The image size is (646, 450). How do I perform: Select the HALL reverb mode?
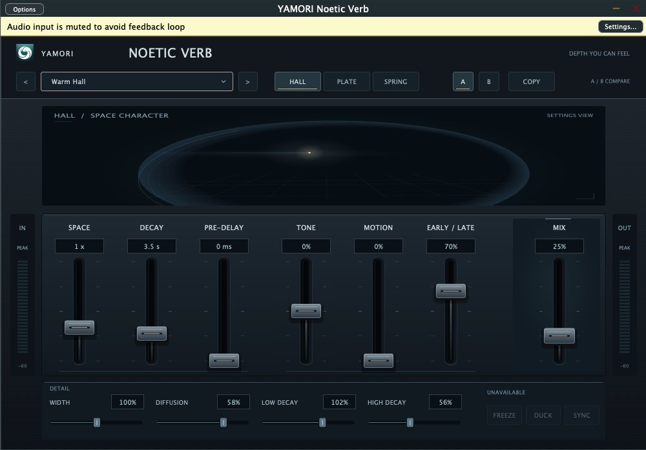(x=297, y=81)
